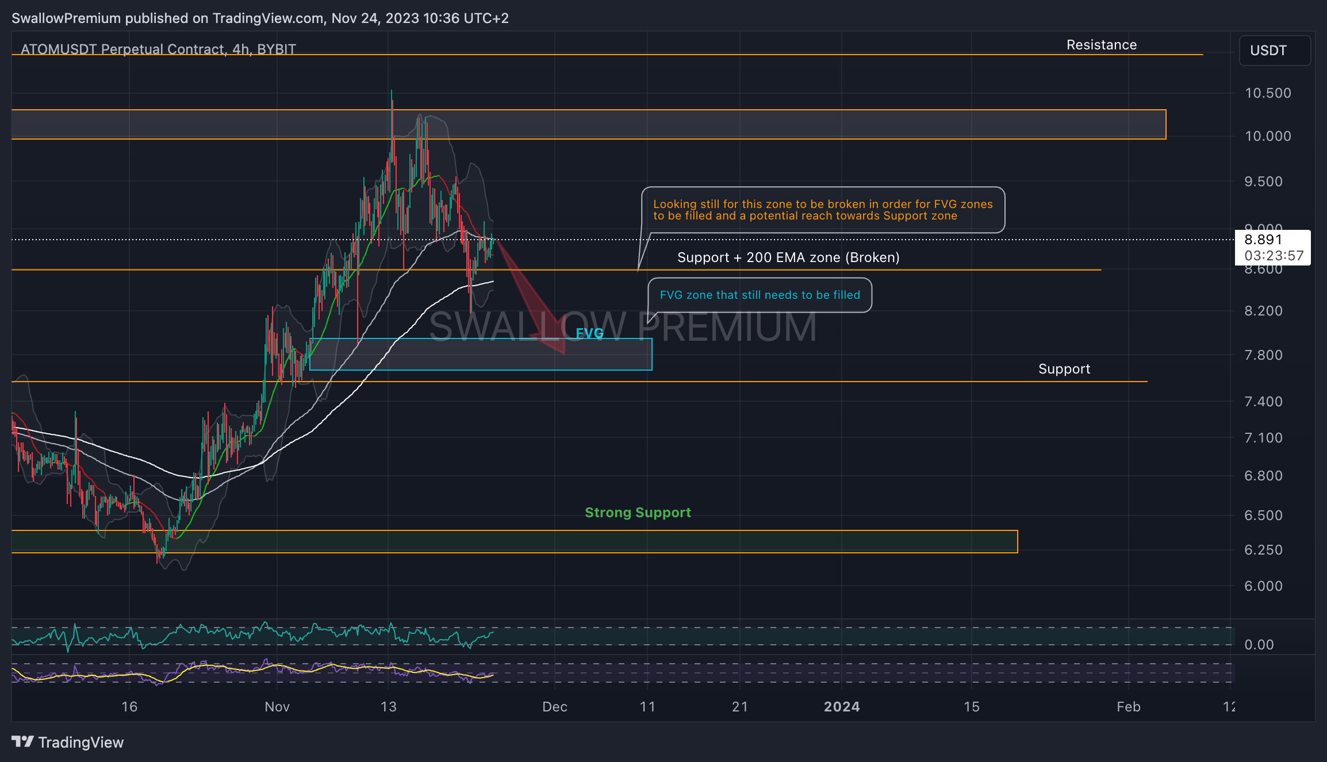Click the cyan FVG label
The height and width of the screenshot is (762, 1327).
click(x=590, y=333)
